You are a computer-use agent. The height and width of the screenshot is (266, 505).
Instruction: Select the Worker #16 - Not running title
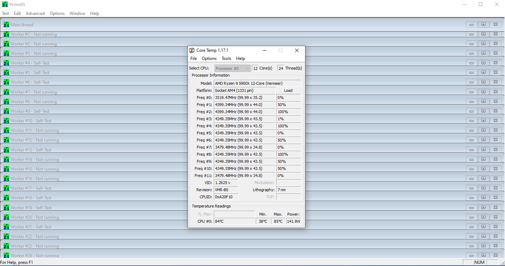click(35, 178)
